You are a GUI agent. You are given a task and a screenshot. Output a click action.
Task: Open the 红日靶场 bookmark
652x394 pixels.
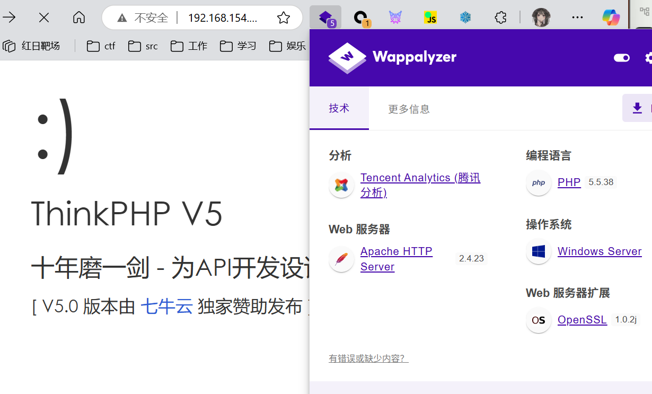point(32,46)
